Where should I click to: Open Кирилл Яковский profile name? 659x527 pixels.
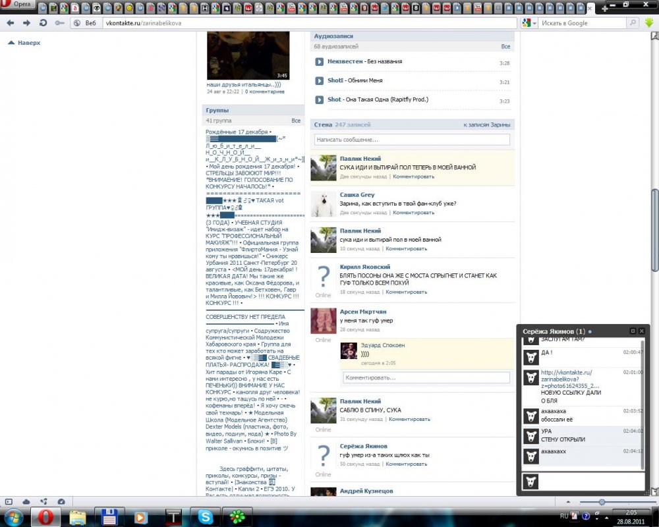365,267
